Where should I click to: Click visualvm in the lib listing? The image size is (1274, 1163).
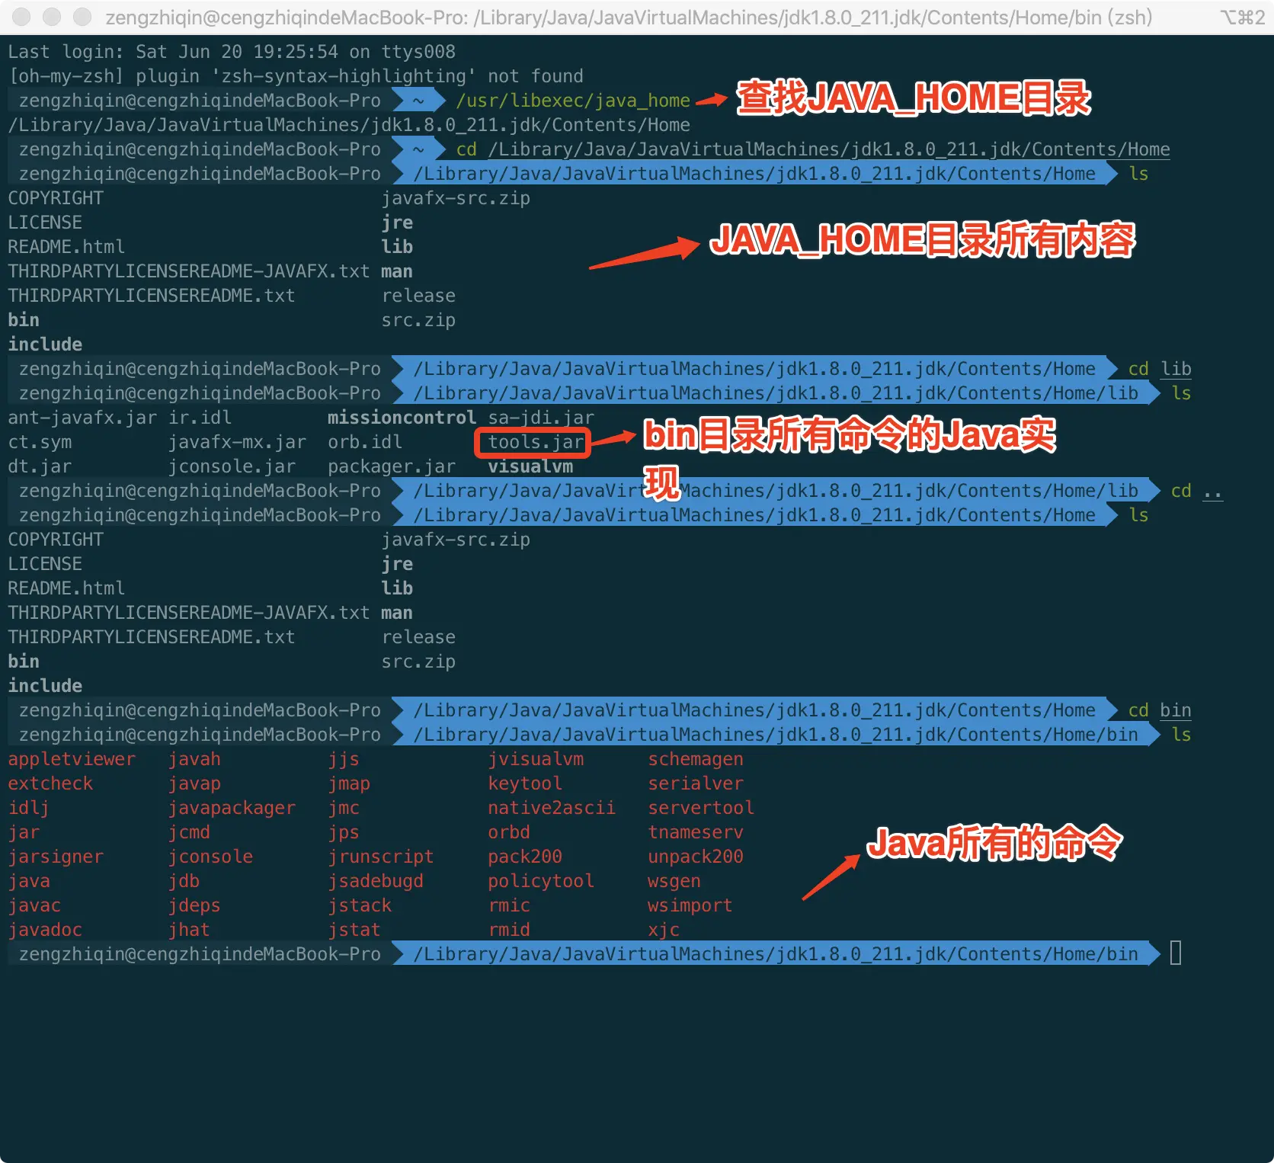(530, 466)
